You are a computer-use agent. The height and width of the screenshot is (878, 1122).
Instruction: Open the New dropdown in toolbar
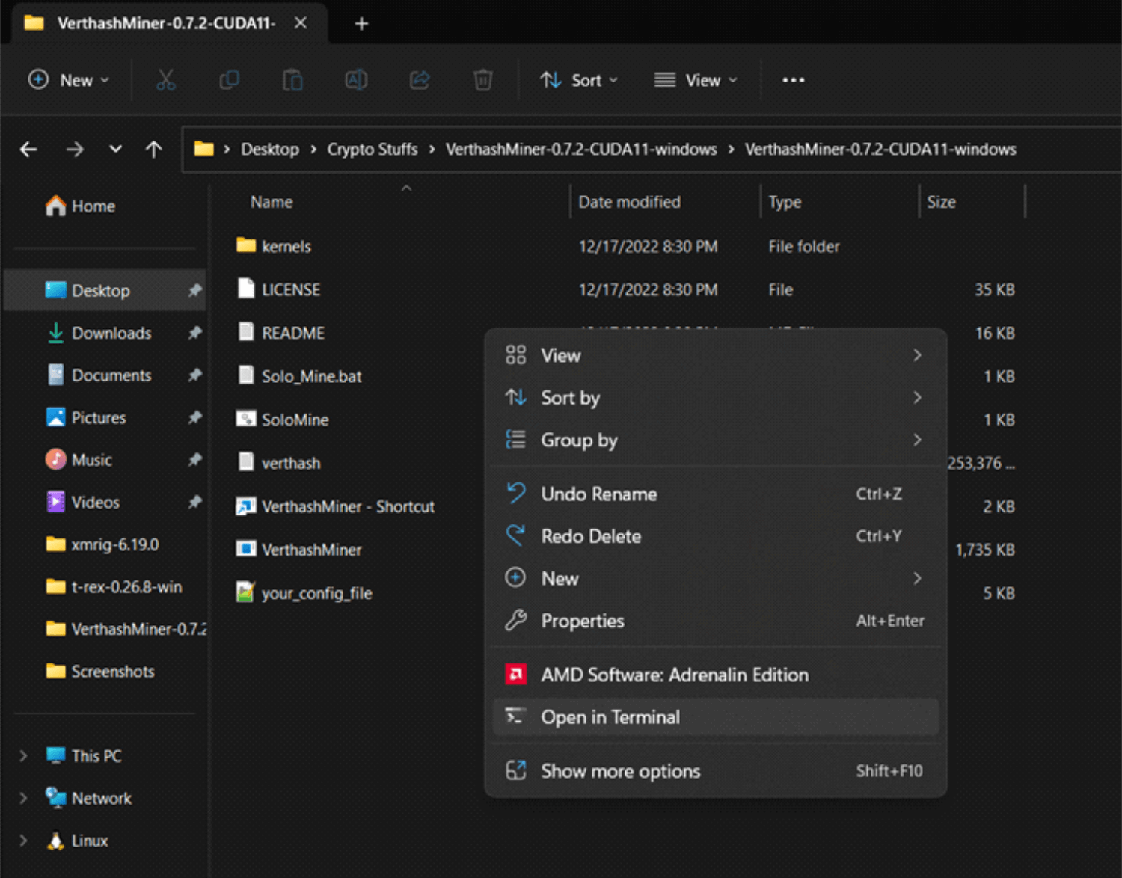[x=69, y=80]
